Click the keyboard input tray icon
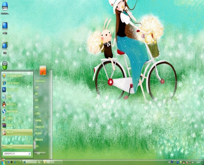204x165 pixels. tap(169, 162)
